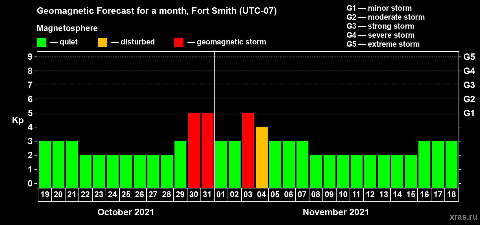The width and height of the screenshot is (480, 225).
Task: Click the 'G1 — minor storm' legend text
Action: coord(379,8)
